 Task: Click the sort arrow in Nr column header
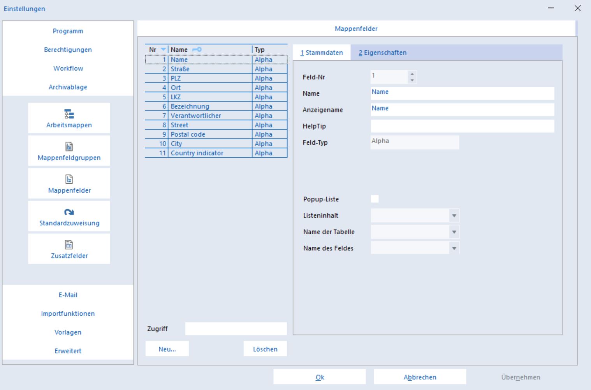(x=164, y=49)
